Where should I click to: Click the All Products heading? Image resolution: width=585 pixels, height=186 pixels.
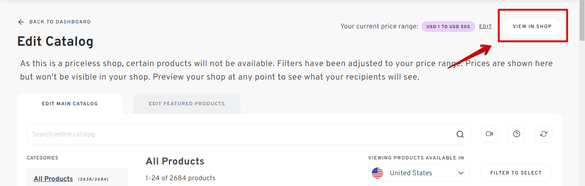175,161
